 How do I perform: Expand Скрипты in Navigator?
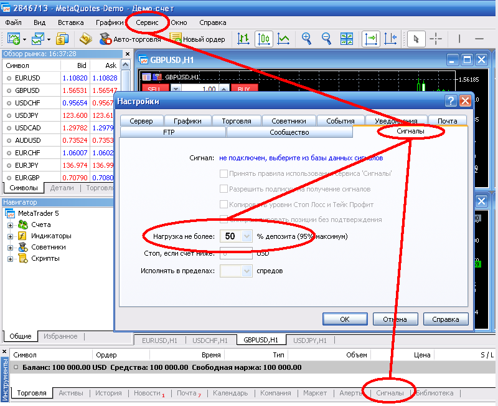tap(10, 259)
